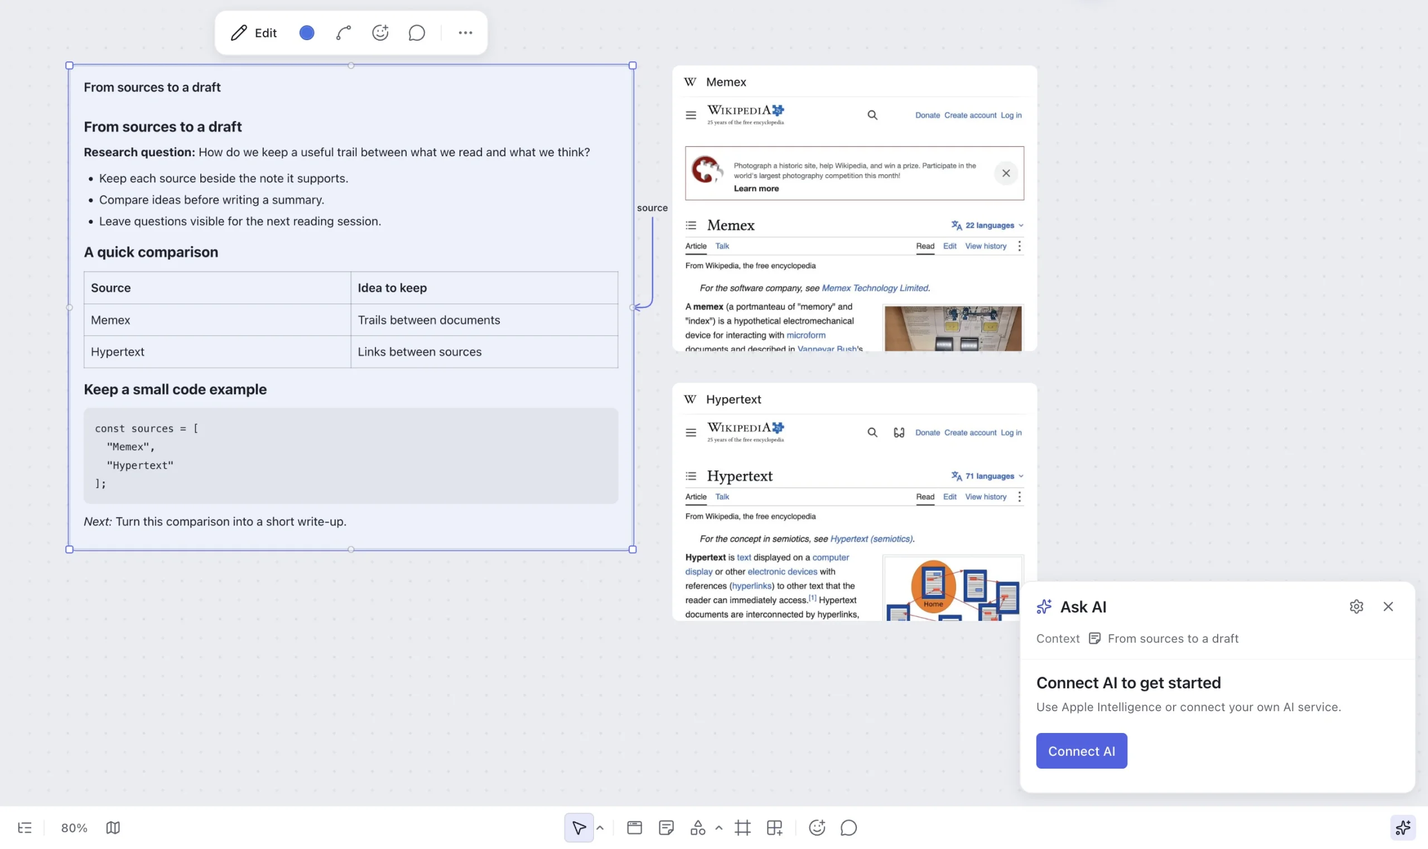
Task: Add a comment from the floating note toolbar
Action: [x=417, y=32]
